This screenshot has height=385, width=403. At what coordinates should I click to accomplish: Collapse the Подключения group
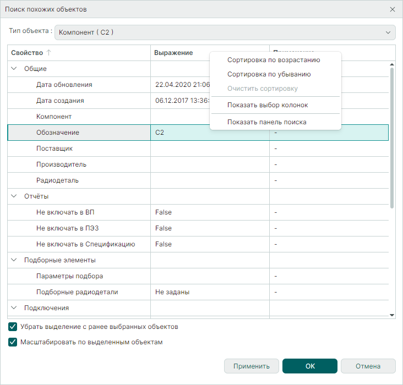click(14, 308)
